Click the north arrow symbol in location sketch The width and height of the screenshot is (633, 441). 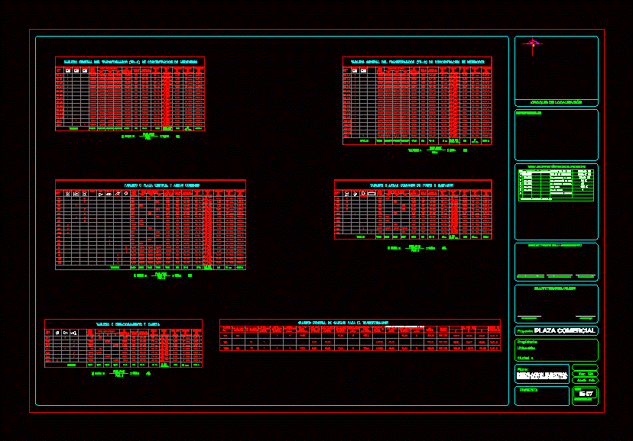coord(533,43)
